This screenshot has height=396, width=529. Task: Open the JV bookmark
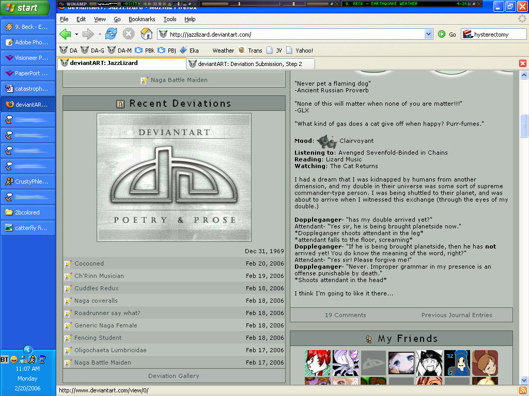(x=274, y=50)
